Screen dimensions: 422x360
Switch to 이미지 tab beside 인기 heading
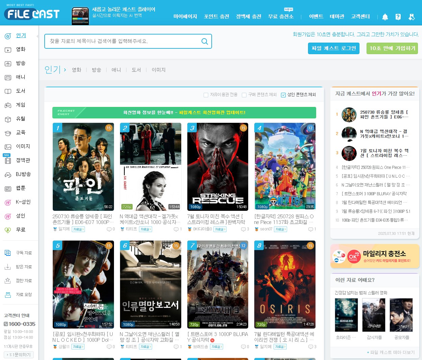159,70
